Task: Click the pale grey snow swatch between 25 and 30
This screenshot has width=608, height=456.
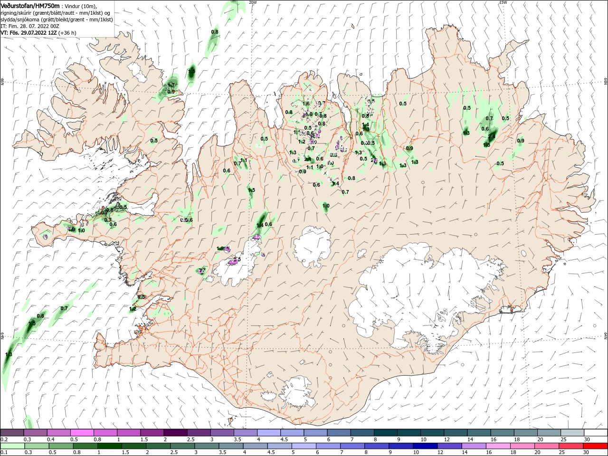Action: 572,433
